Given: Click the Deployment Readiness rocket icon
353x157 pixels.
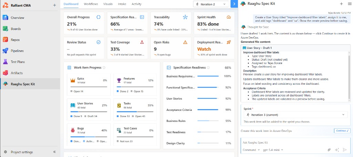Looking at the screenshot, I should (229, 42).
